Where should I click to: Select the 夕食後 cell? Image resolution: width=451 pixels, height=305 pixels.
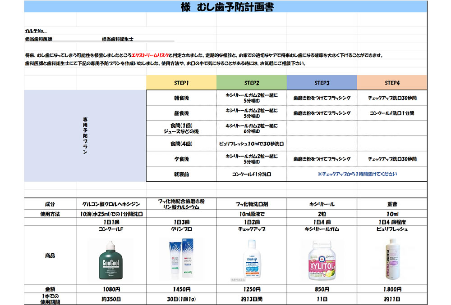tap(181, 159)
